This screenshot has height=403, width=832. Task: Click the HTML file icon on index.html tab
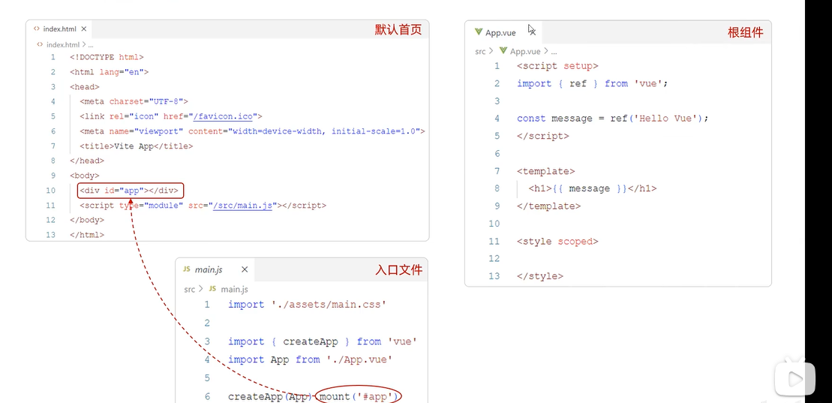pos(36,29)
